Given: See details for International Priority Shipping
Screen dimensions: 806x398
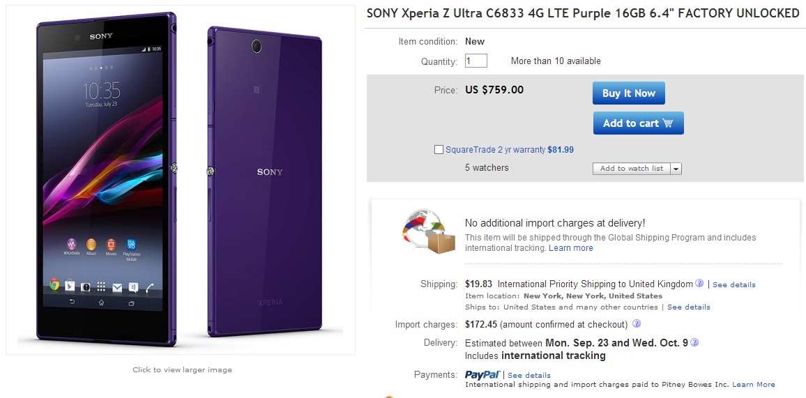Looking at the screenshot, I should click(733, 284).
